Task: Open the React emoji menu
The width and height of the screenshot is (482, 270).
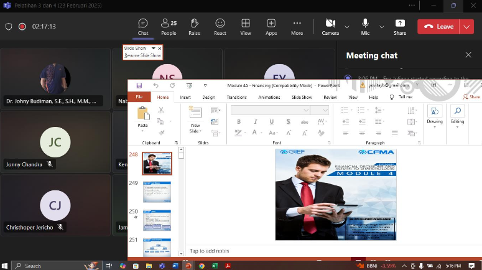Action: pos(220,26)
